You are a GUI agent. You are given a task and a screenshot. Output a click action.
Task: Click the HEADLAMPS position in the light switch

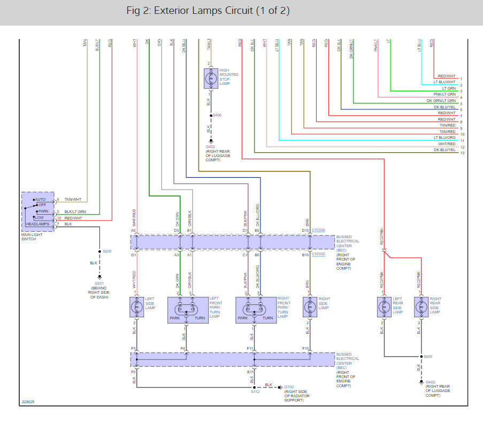point(37,224)
